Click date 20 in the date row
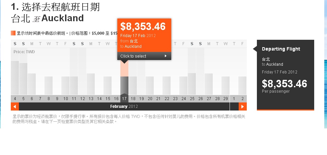 [150, 99]
